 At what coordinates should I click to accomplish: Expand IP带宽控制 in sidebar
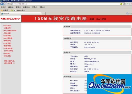click(8, 48)
